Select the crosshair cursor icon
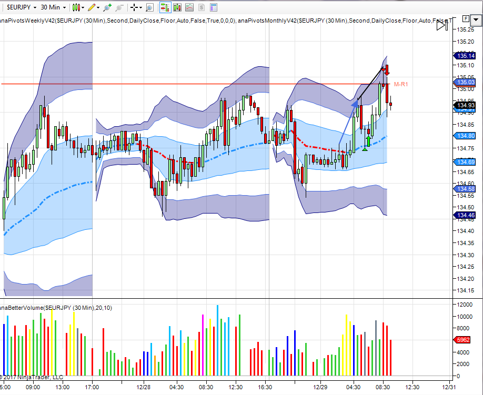The width and height of the screenshot is (483, 395). point(134,7)
